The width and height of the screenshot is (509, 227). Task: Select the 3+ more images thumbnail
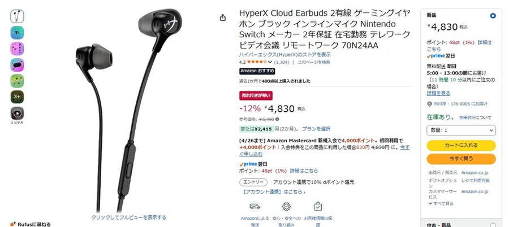click(17, 97)
